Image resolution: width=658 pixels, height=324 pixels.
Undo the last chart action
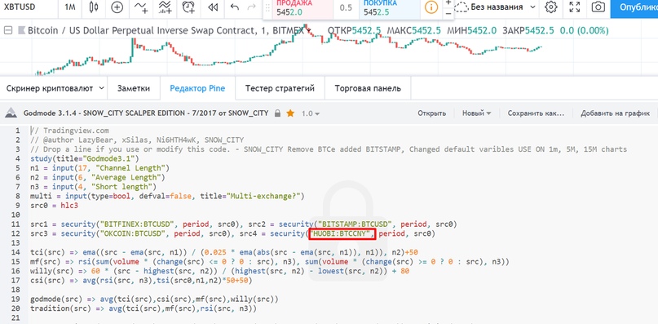click(x=235, y=7)
